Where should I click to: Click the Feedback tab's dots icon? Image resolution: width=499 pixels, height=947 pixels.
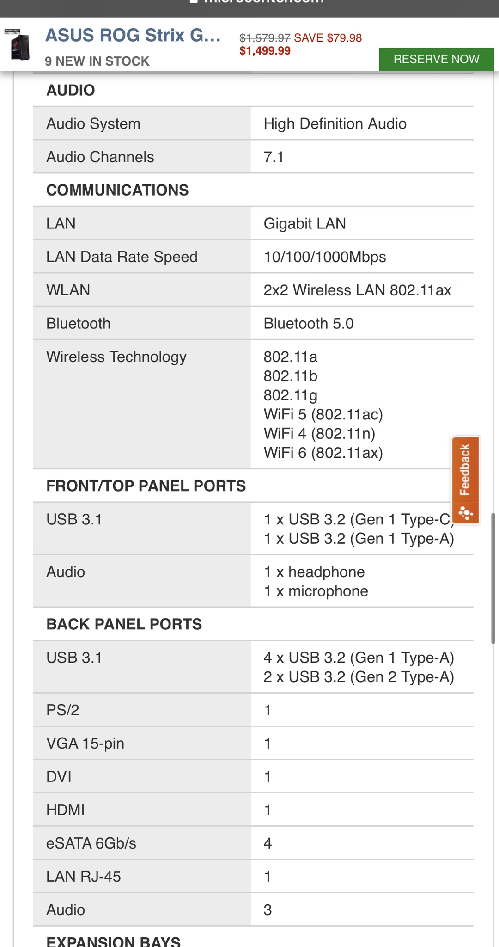tap(465, 513)
